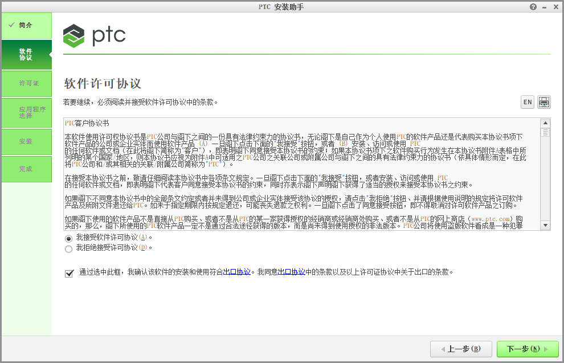This screenshot has width=564, height=363.
Task: Click the www.ptc.com text in agreement
Action: tap(491, 219)
